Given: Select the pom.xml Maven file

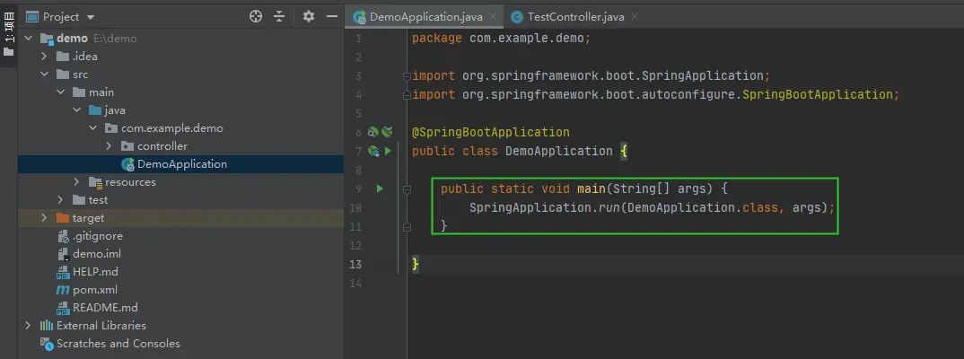Looking at the screenshot, I should click(x=94, y=290).
